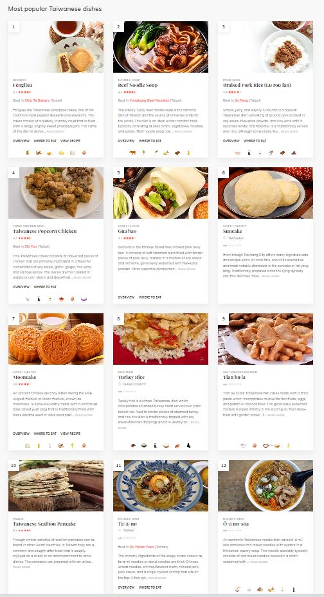324x597 pixels.
Task: Click the location pin icon beside Taichung
Action: tap(225, 238)
